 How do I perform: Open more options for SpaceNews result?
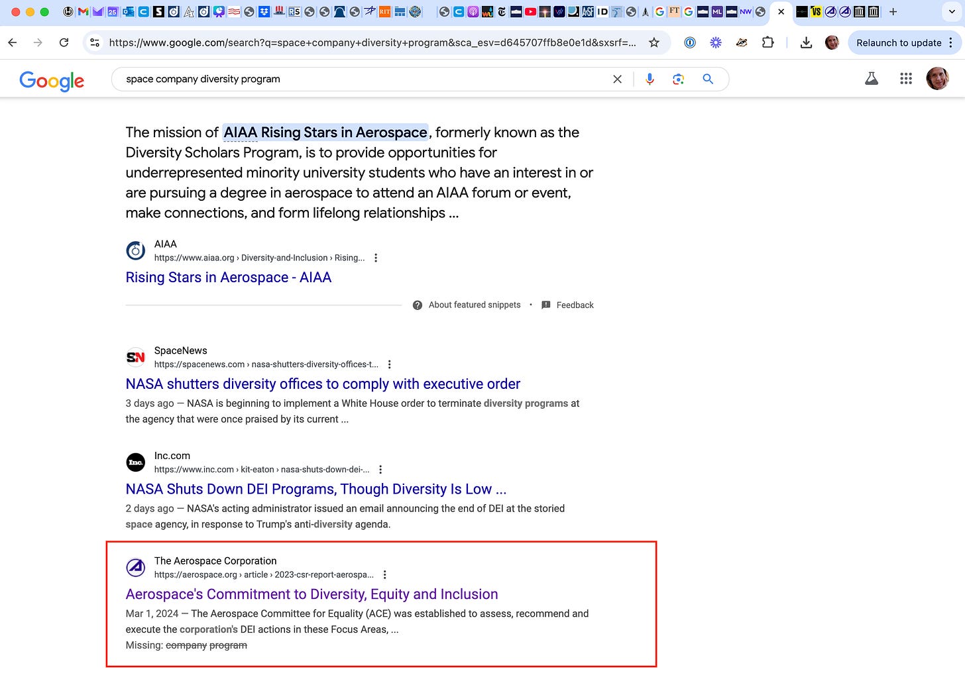(390, 364)
